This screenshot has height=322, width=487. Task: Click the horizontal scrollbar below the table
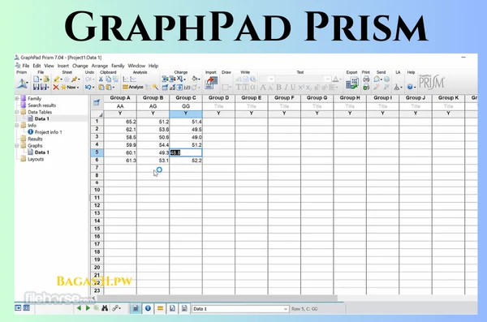pyautogui.click(x=218, y=298)
